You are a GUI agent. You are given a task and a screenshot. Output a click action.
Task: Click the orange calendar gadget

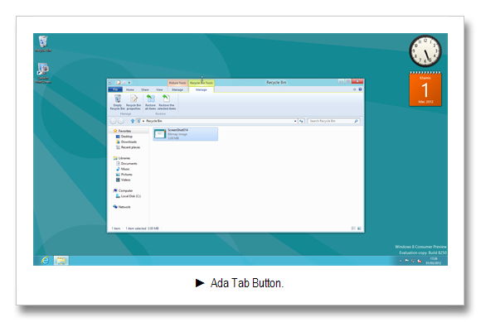(x=425, y=89)
